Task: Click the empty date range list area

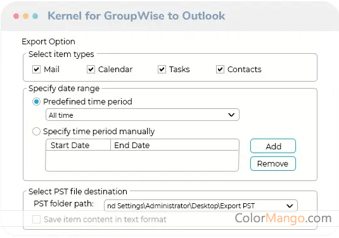Action: click(142, 161)
